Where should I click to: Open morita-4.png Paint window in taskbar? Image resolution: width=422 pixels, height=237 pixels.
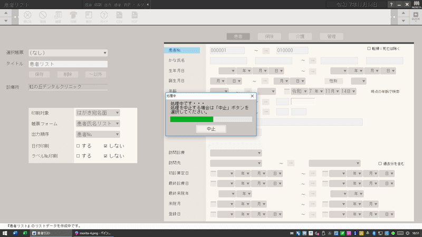(x=93, y=233)
